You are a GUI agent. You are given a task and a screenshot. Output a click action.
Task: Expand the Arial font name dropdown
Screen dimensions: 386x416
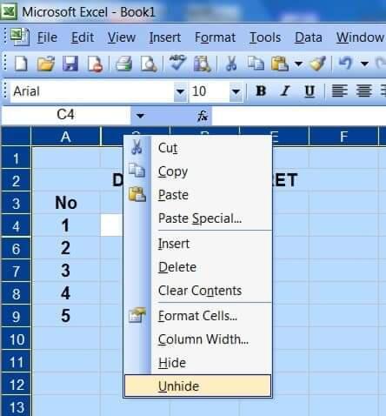point(180,91)
